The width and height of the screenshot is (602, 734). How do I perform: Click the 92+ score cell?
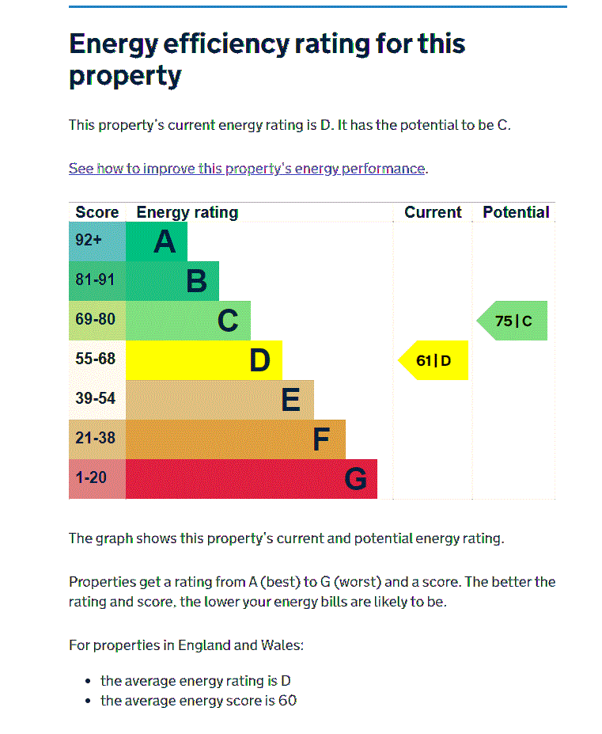(x=97, y=241)
